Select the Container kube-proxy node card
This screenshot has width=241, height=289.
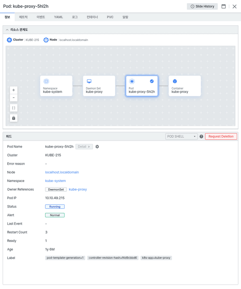pos(185,86)
